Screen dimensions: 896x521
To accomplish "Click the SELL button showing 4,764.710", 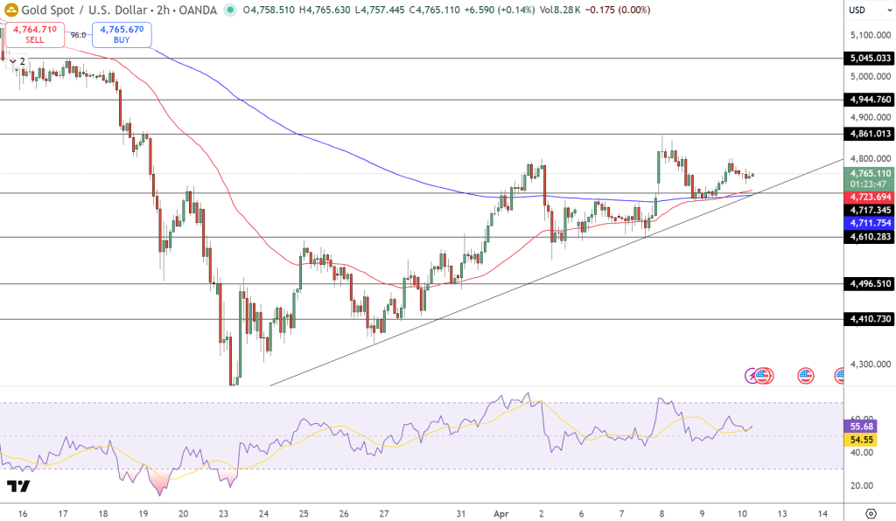I will (x=34, y=33).
